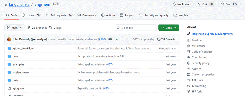
Task: Open commit hash 9d033b4
Action: coord(138,39)
